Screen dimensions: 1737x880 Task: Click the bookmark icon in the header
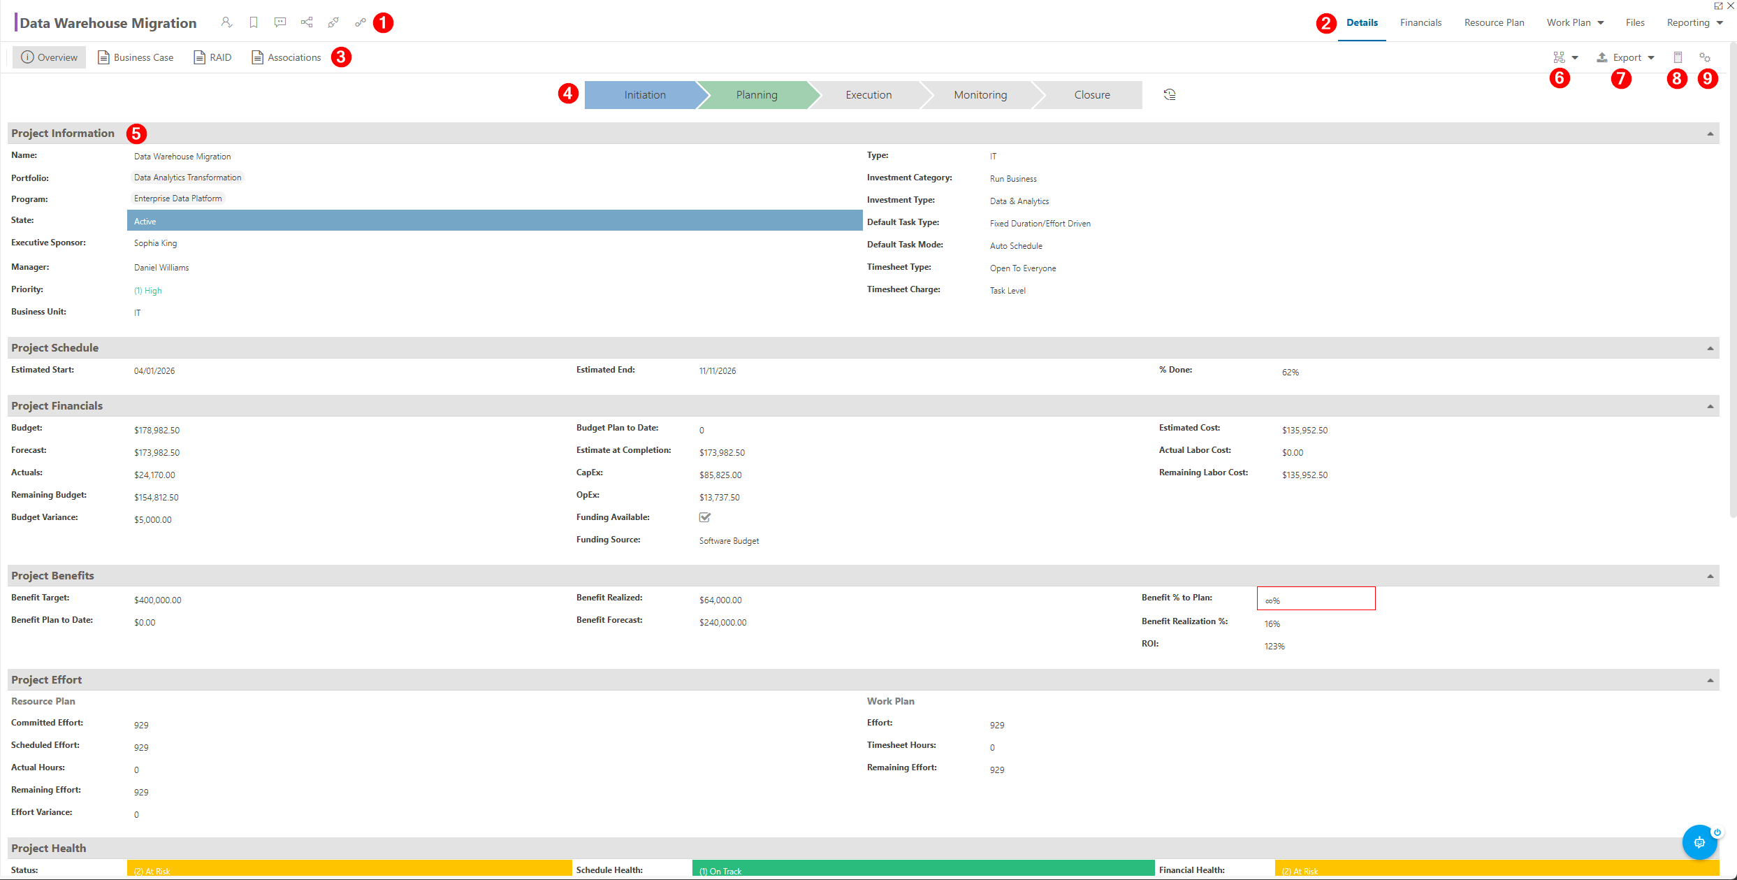tap(254, 22)
